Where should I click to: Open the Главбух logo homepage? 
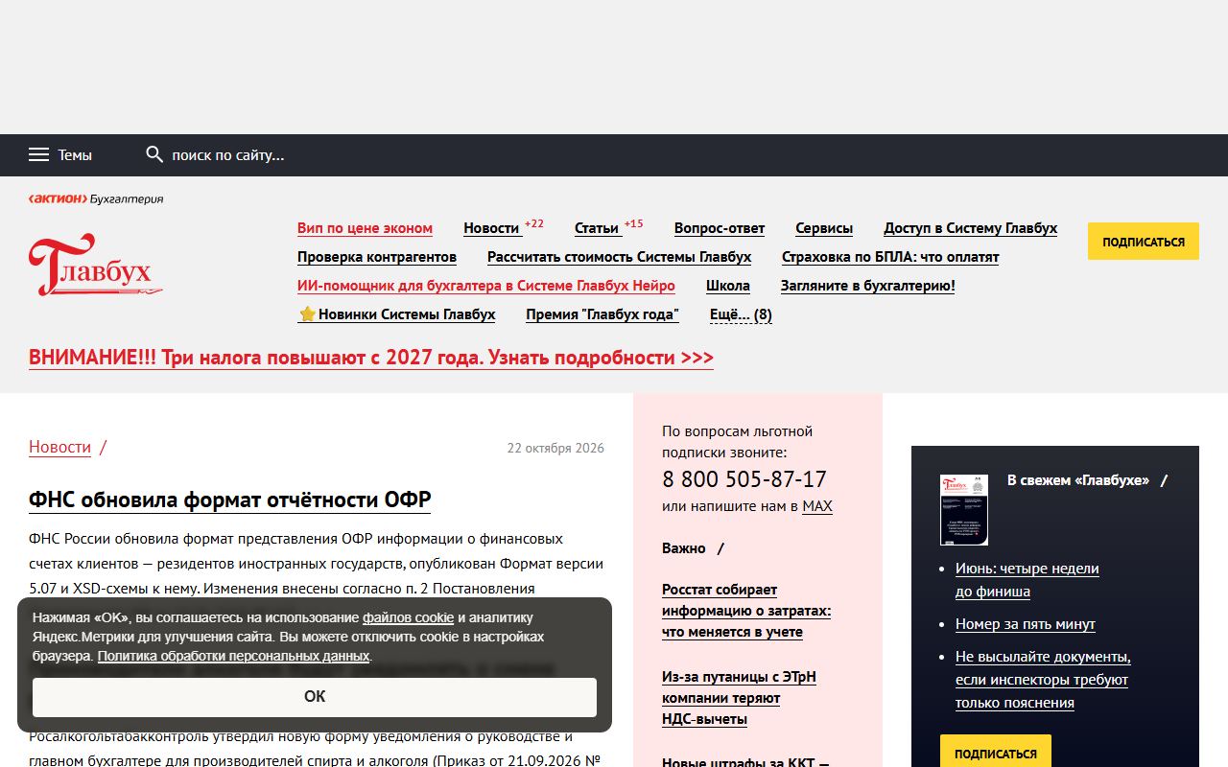pos(95,265)
